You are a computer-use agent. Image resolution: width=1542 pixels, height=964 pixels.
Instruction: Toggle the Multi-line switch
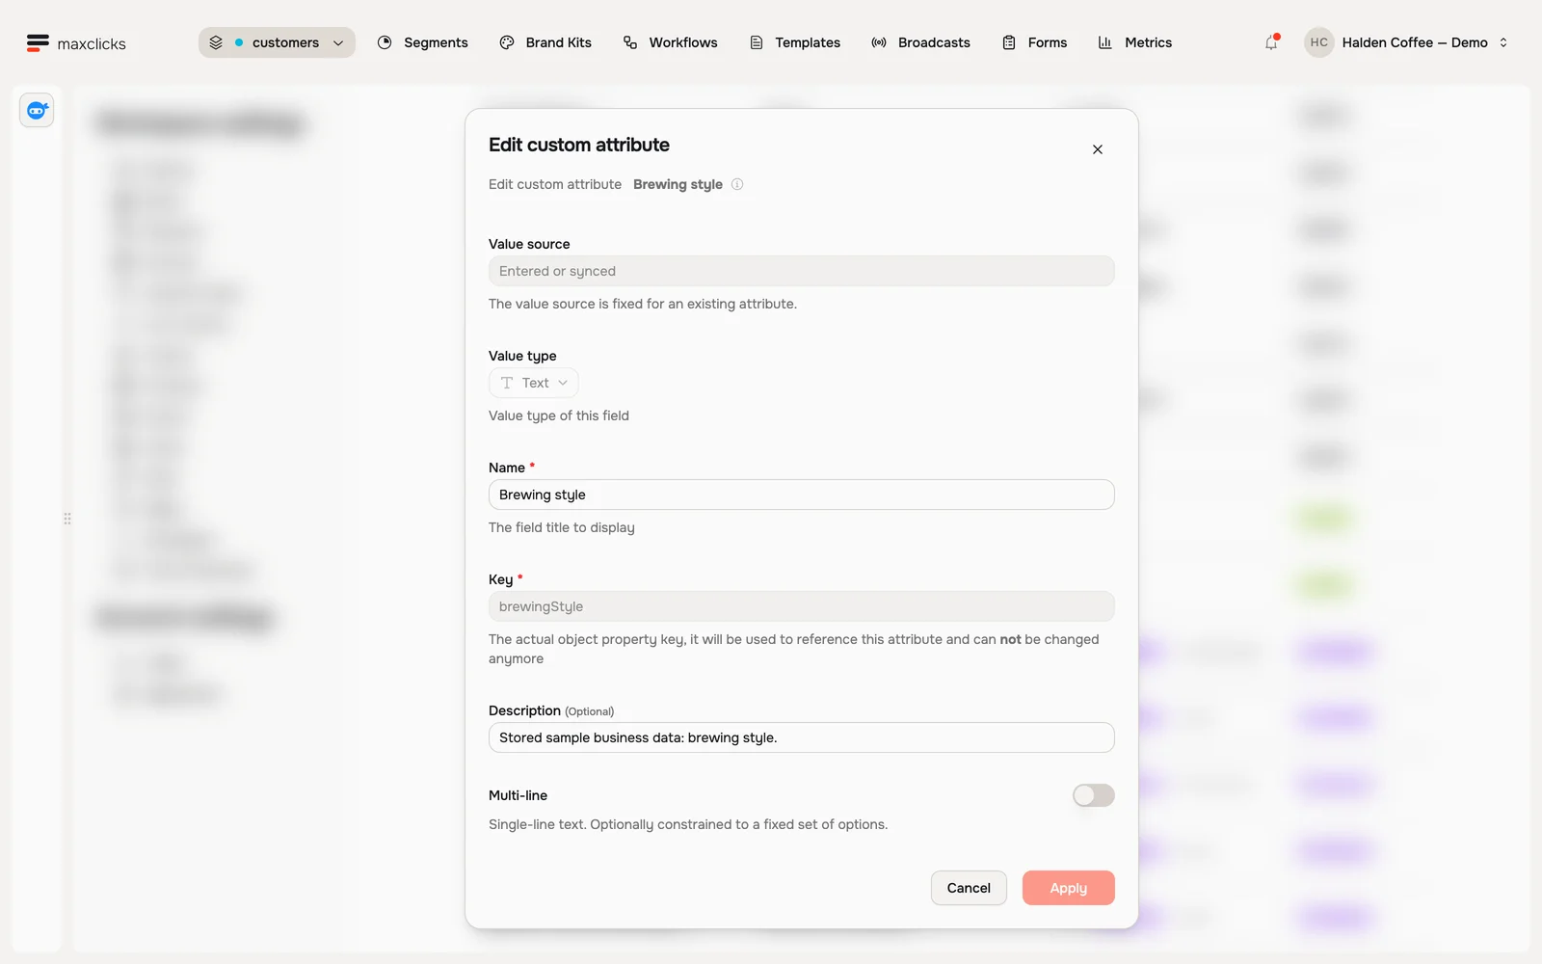[x=1094, y=795]
